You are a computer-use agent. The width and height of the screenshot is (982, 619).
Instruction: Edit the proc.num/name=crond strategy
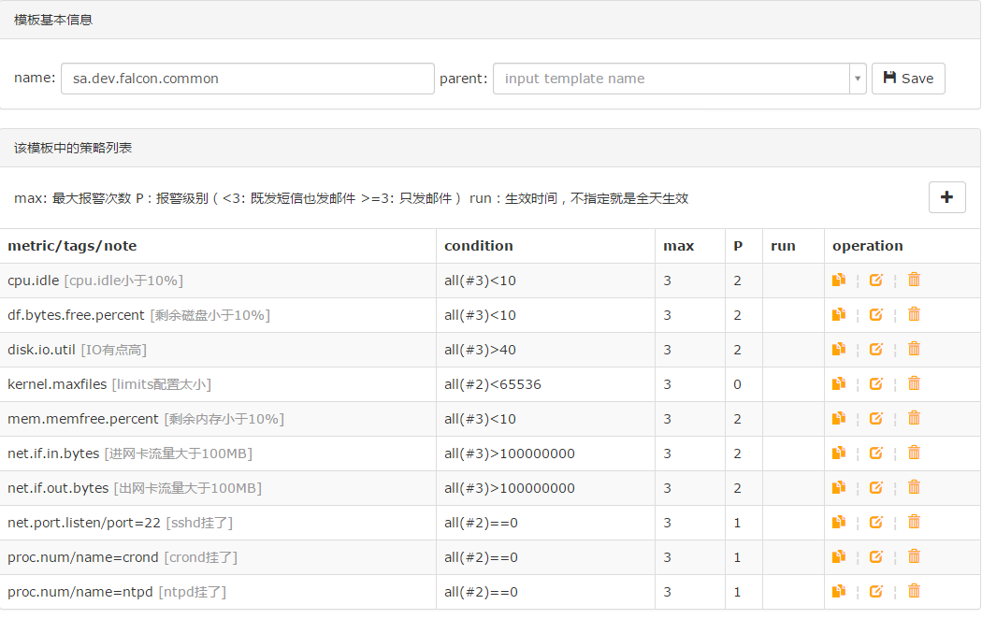(x=876, y=556)
